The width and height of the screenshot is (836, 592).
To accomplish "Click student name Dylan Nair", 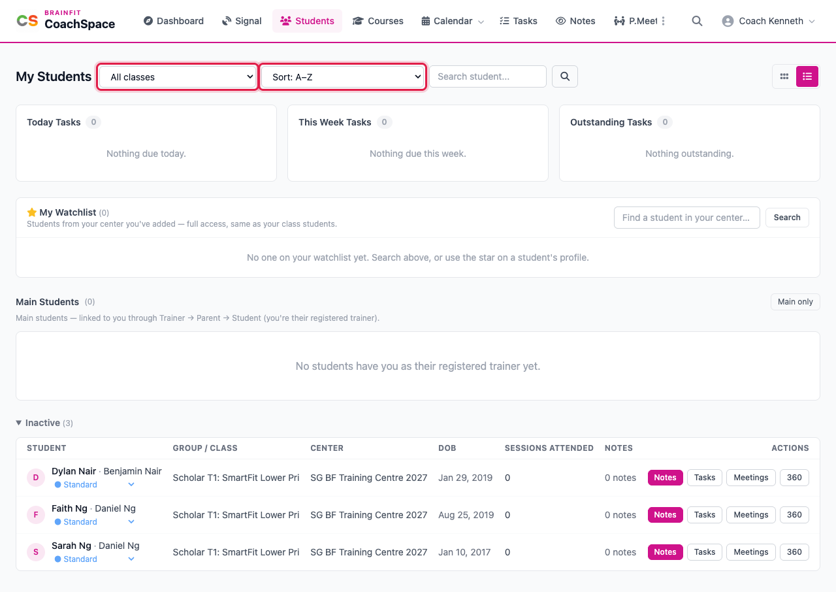I will pos(74,471).
